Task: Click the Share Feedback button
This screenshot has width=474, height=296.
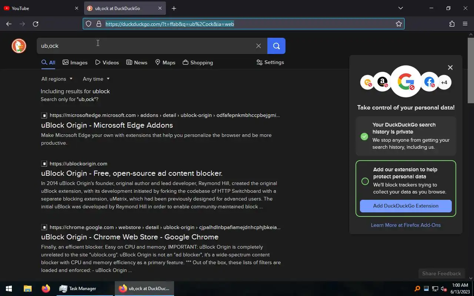Action: pyautogui.click(x=441, y=274)
